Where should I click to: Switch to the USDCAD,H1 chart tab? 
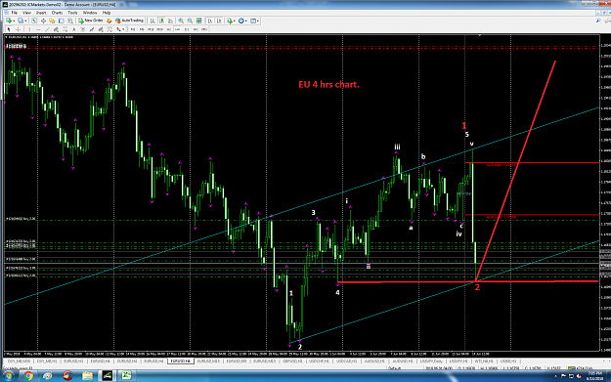(346, 361)
